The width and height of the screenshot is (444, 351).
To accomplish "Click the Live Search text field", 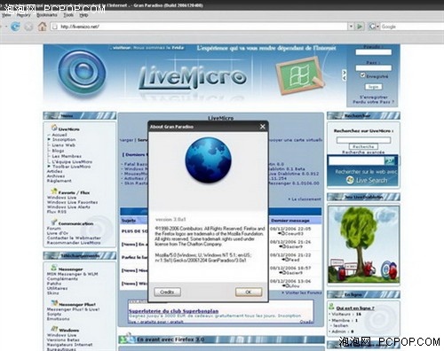I will (x=356, y=161).
